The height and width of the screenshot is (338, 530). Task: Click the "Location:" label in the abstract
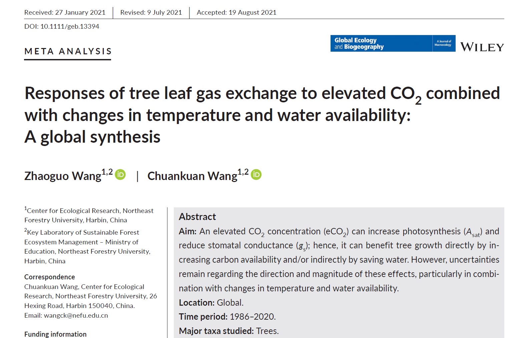point(196,303)
